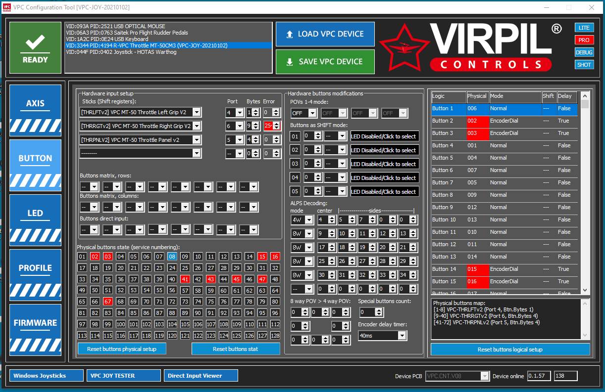Click red physical cell 016 of Button 15
This screenshot has height=392, width=605.
click(x=477, y=282)
